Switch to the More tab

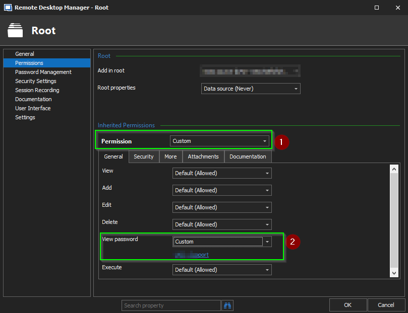coord(170,156)
